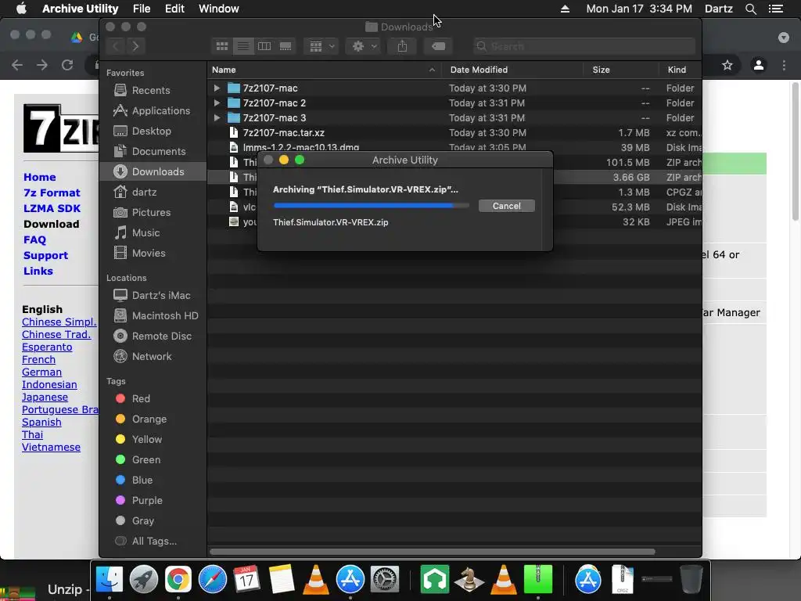Click the Finder Share toolbar button
Image resolution: width=801 pixels, height=601 pixels.
click(x=403, y=46)
